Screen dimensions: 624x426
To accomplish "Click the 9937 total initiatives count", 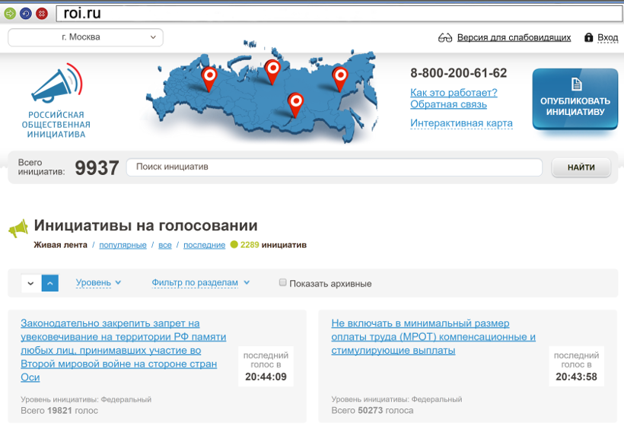I will 97,167.
